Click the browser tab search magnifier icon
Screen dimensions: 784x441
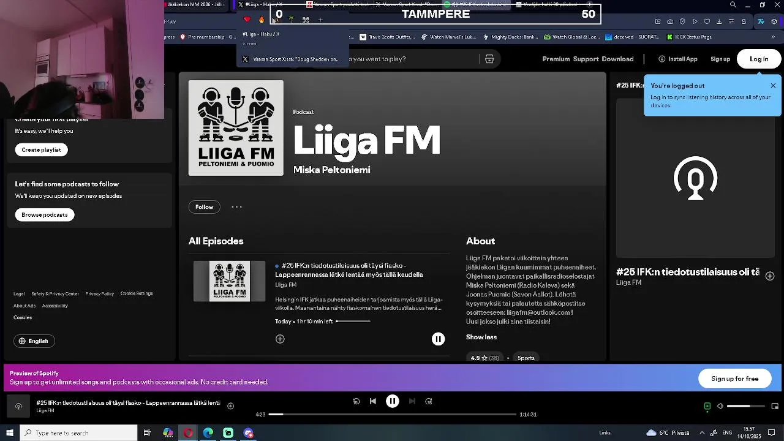pyautogui.click(x=733, y=5)
